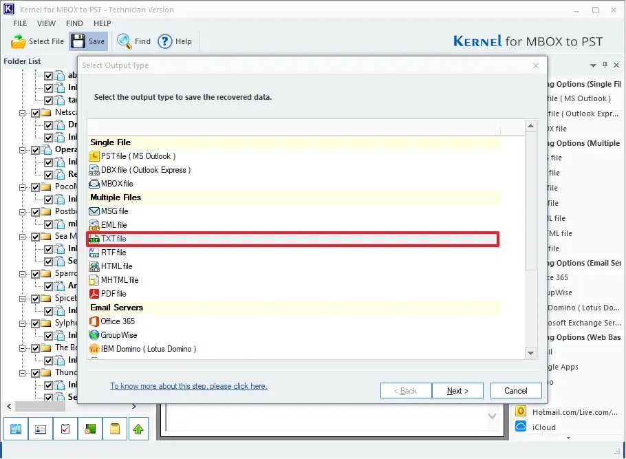Open the FIND menu
The height and width of the screenshot is (459, 626).
74,23
